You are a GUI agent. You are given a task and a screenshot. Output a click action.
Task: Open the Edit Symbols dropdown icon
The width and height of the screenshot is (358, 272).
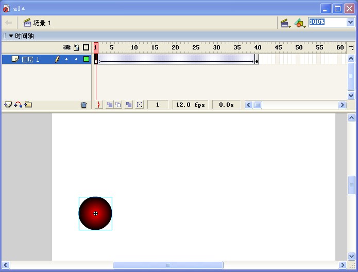point(300,23)
